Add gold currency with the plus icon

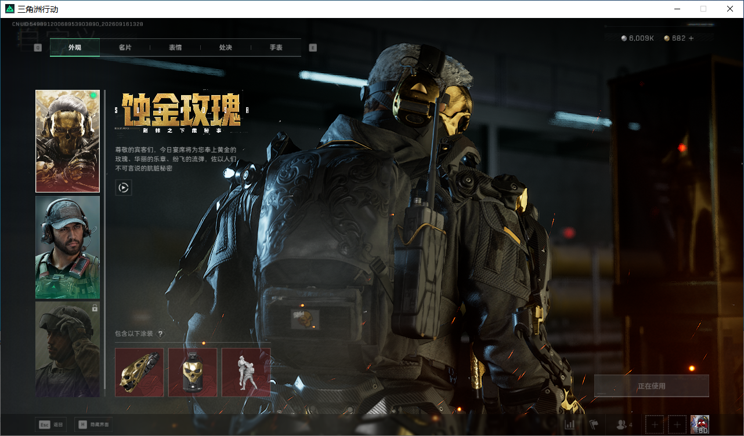[x=691, y=38]
